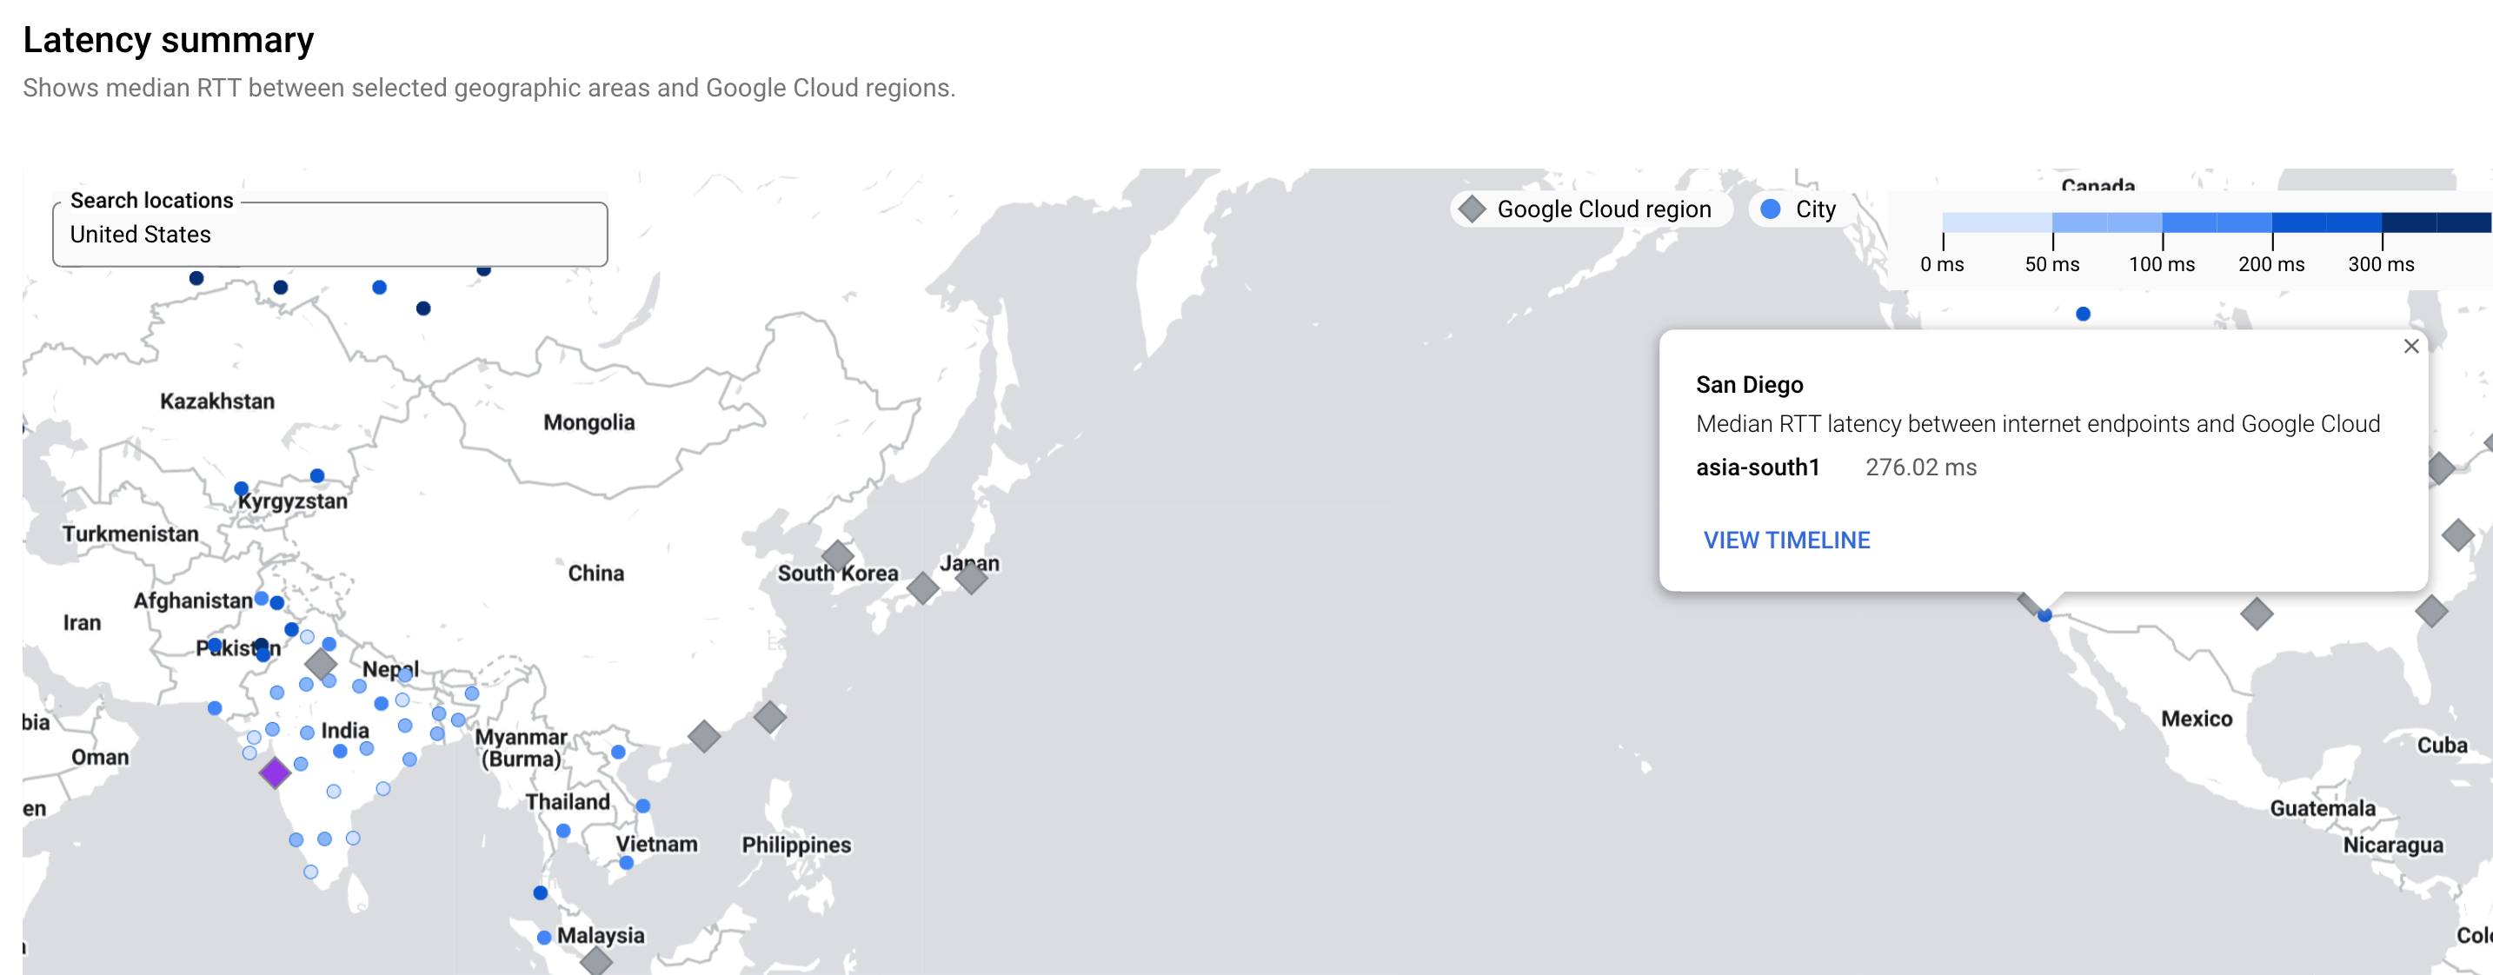The image size is (2493, 975).
Task: Click the city dot above Kyrgyzstan label
Action: click(x=317, y=475)
